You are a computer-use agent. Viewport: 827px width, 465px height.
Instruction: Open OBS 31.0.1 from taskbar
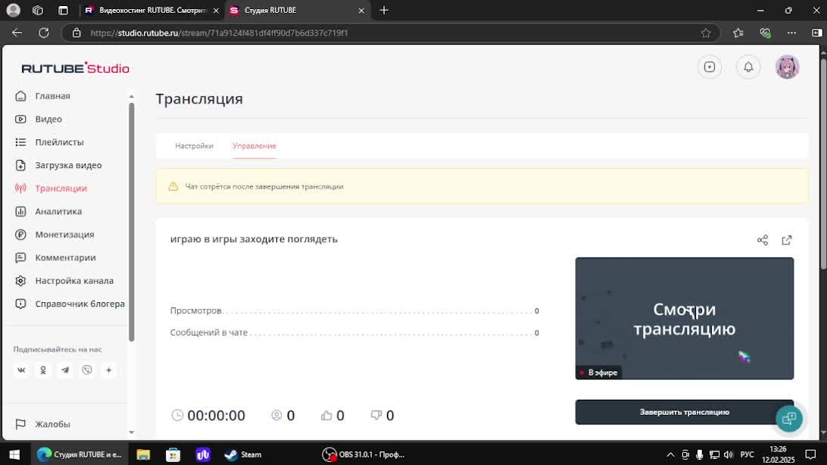[x=364, y=454]
